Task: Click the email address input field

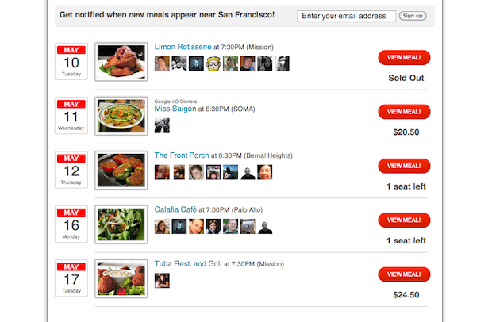Action: [x=346, y=16]
